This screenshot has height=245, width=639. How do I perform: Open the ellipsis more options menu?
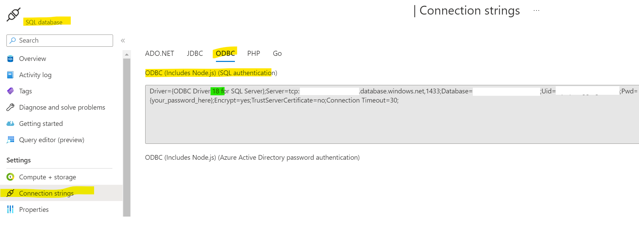point(536,10)
